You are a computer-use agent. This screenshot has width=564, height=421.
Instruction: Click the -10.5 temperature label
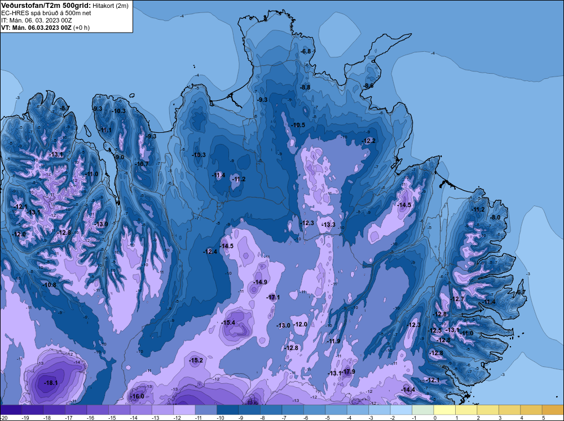(298, 125)
